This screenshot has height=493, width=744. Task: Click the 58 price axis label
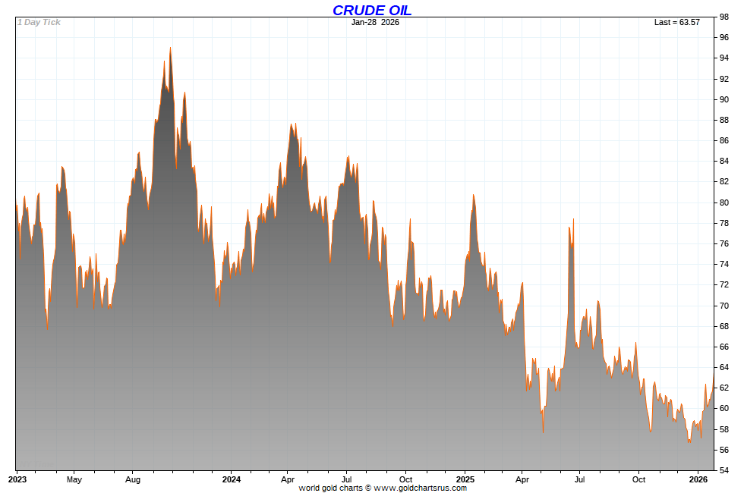pos(724,429)
